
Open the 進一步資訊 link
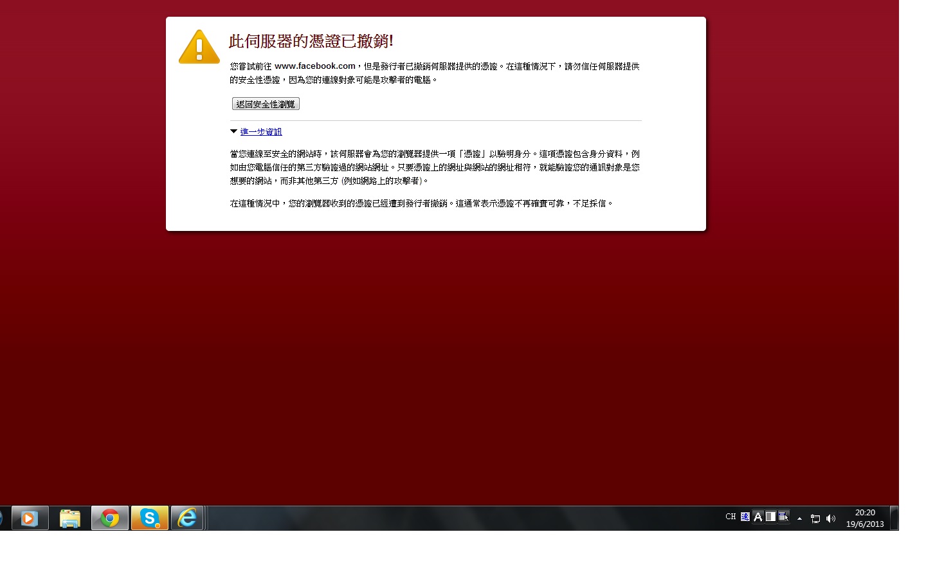(x=261, y=132)
